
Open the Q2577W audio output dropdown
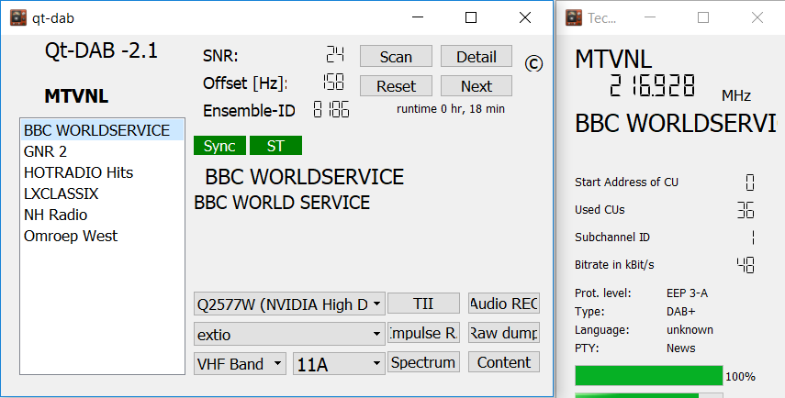click(x=289, y=304)
